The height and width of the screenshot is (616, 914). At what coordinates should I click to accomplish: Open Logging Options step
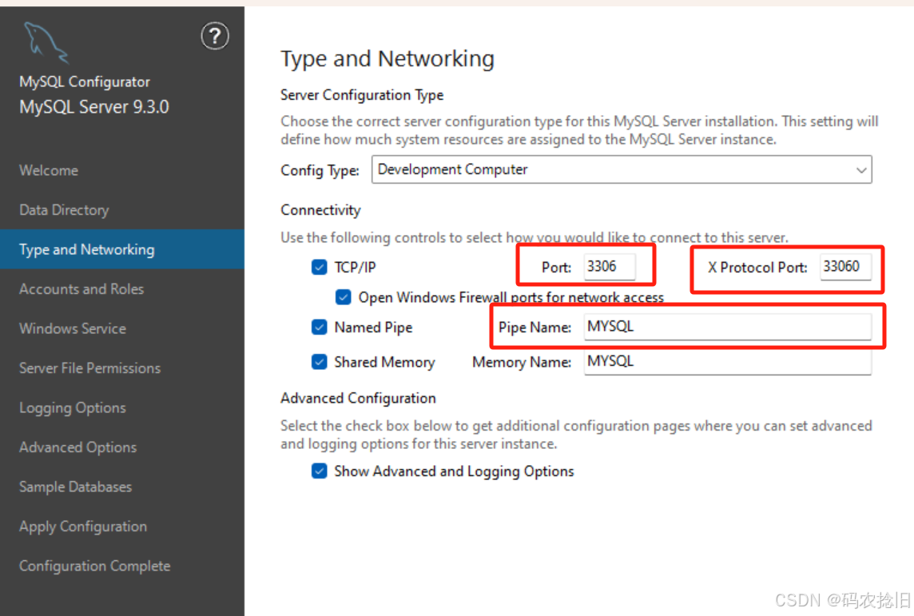click(73, 408)
